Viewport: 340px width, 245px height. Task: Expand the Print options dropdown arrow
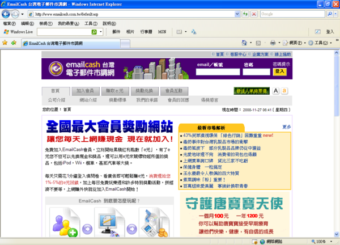(279, 43)
